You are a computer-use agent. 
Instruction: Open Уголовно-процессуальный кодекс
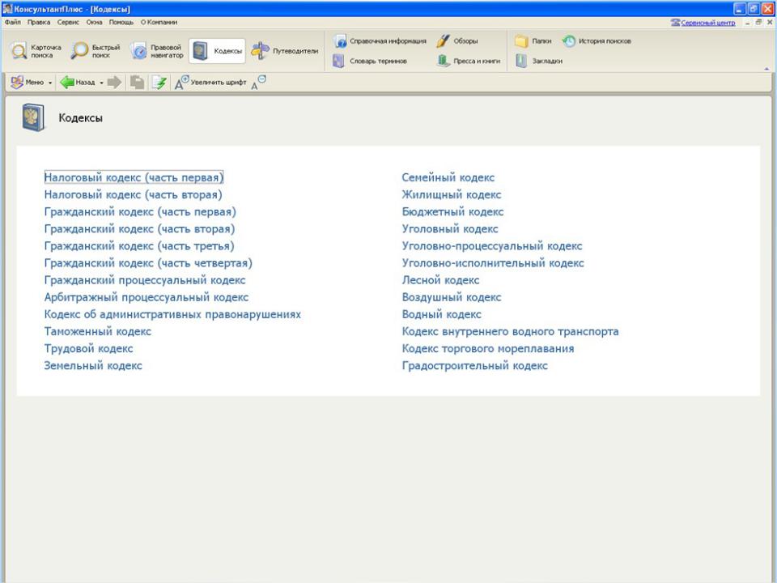coord(492,246)
